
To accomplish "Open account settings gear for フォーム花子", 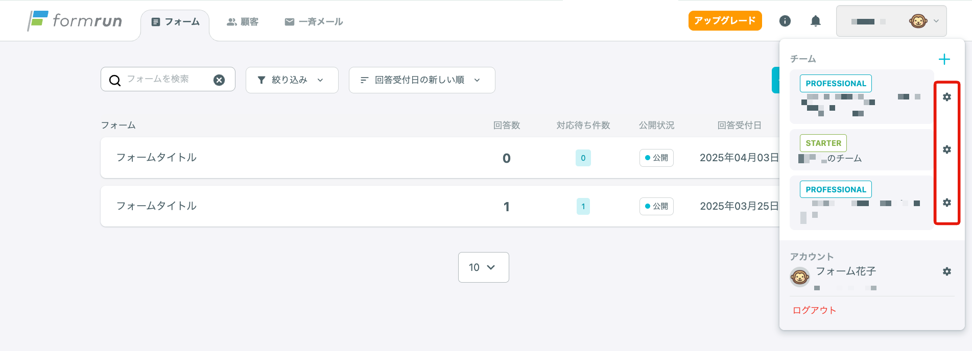I will (947, 271).
